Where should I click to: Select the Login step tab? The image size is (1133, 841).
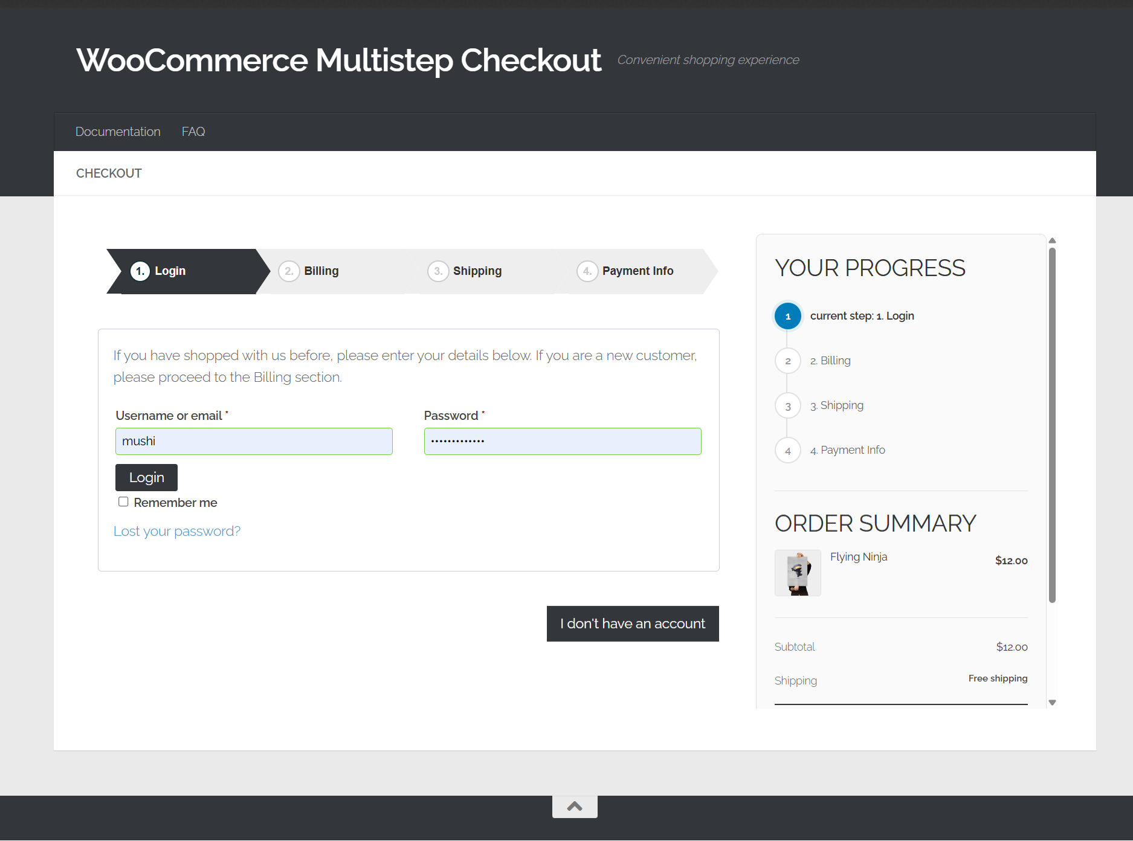point(170,271)
